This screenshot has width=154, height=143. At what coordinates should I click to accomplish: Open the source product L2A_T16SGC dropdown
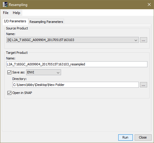pos(72,40)
